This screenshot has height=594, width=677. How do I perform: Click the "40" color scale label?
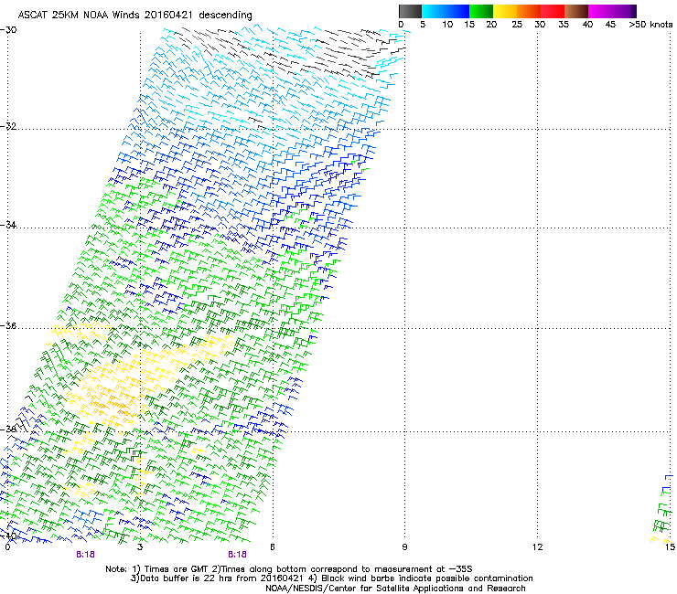(587, 25)
